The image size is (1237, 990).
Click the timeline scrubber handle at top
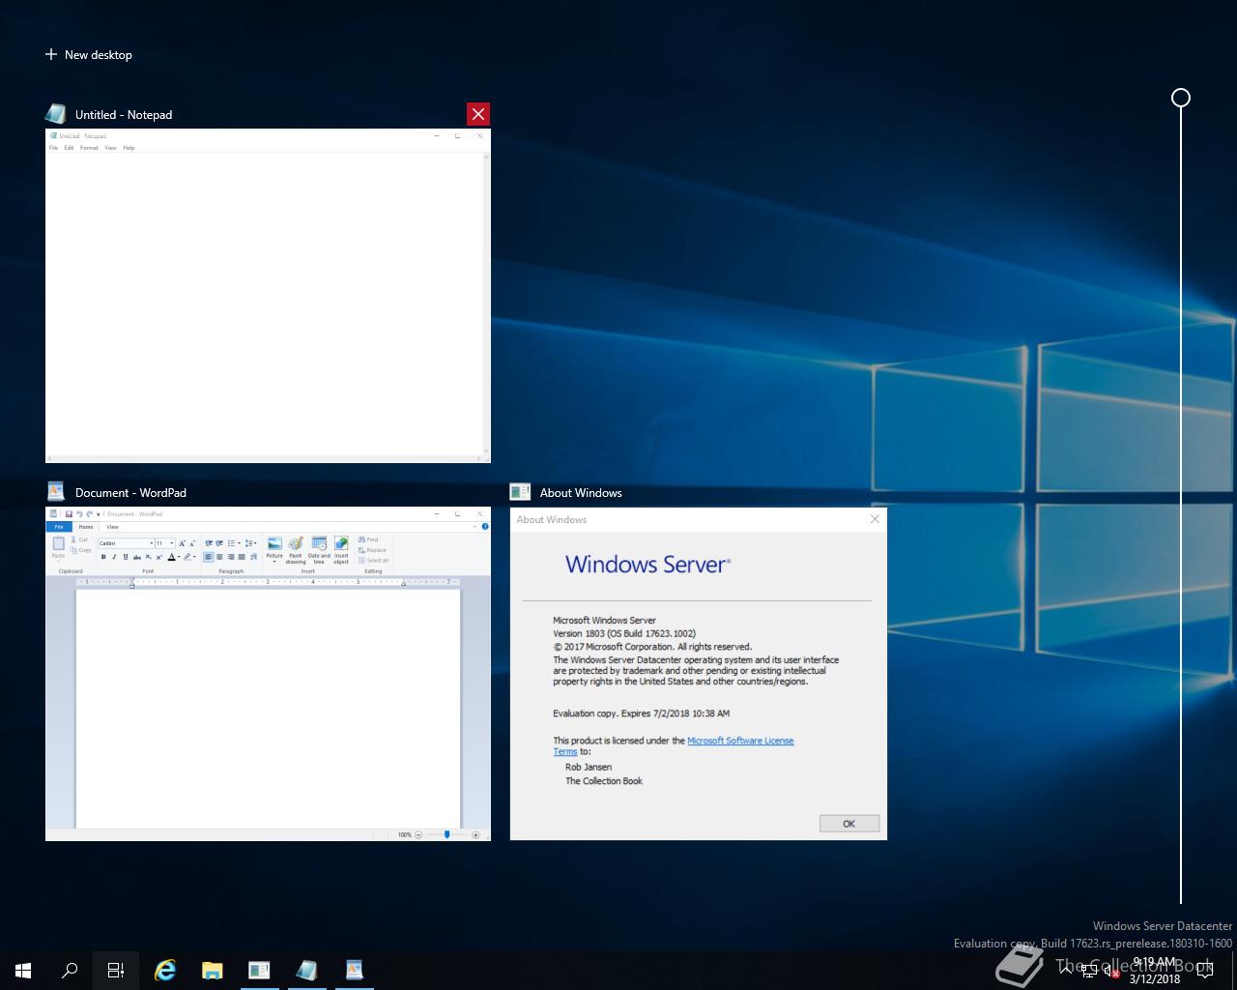pyautogui.click(x=1181, y=98)
